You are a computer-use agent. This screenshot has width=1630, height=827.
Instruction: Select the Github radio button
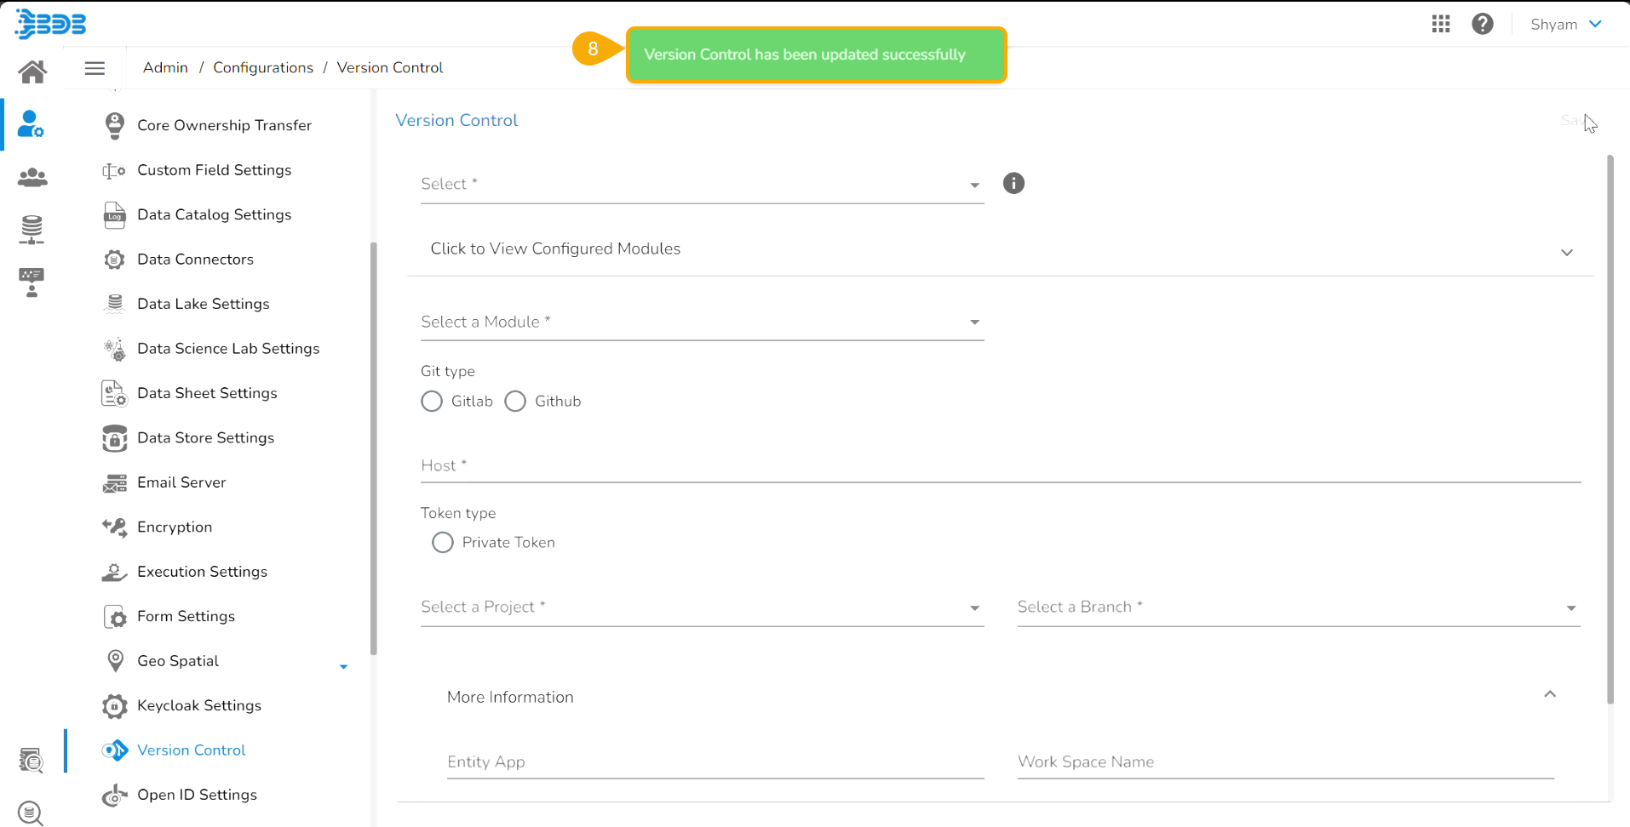[x=515, y=402]
